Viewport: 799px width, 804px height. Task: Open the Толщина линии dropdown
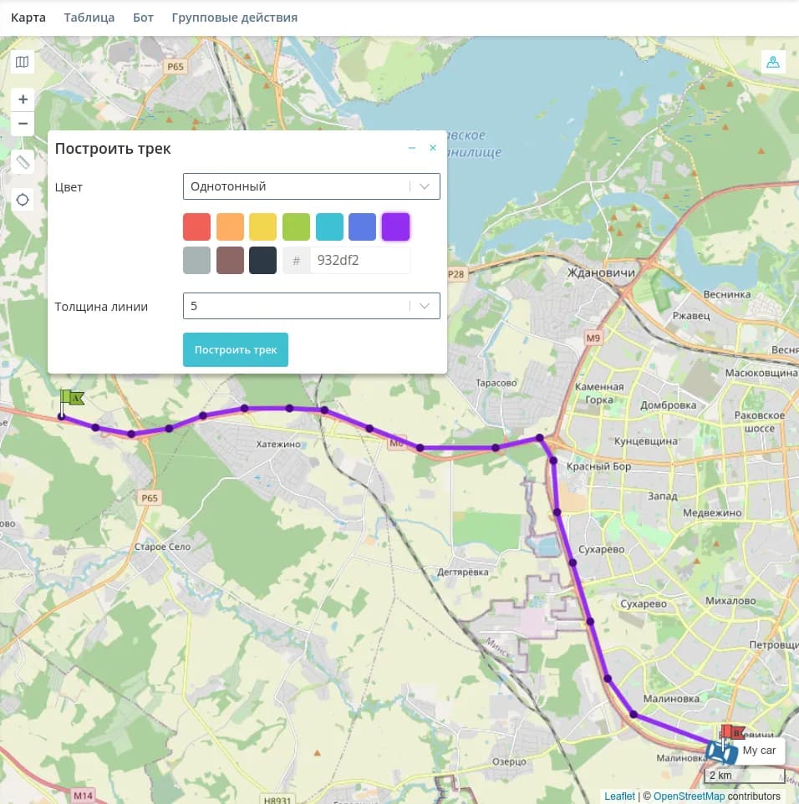(x=311, y=306)
